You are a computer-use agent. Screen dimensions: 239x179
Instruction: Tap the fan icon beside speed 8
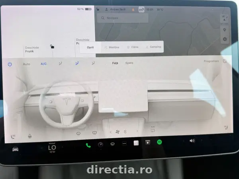118,132
